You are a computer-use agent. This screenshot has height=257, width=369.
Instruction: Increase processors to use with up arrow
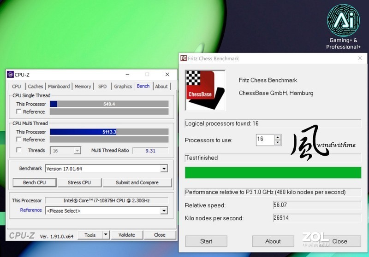pos(278,137)
